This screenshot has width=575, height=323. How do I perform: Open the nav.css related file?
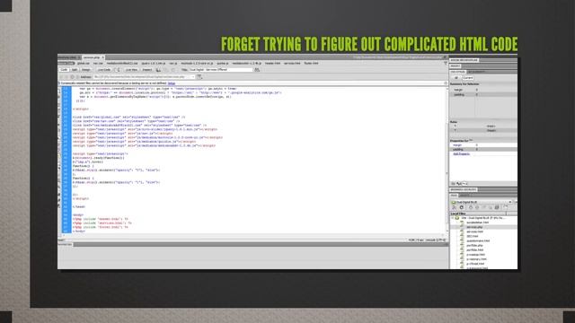(98, 64)
